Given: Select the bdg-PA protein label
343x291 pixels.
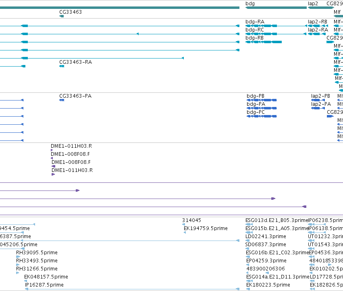Looking at the screenshot, I should tap(256, 104).
